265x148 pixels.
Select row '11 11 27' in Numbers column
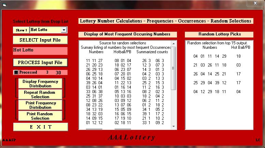94,61
